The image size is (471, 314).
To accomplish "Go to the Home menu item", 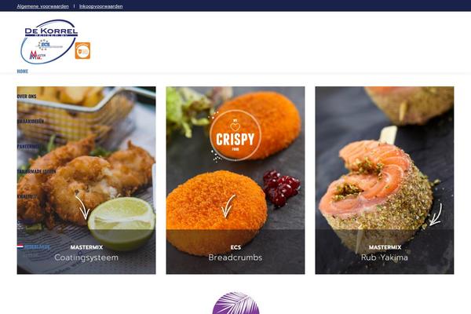I will pos(23,71).
